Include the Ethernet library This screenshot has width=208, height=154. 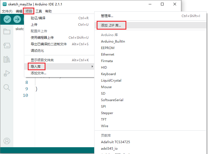click(151, 54)
